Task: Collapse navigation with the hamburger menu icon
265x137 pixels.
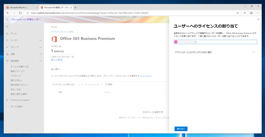Action: tap(7, 27)
